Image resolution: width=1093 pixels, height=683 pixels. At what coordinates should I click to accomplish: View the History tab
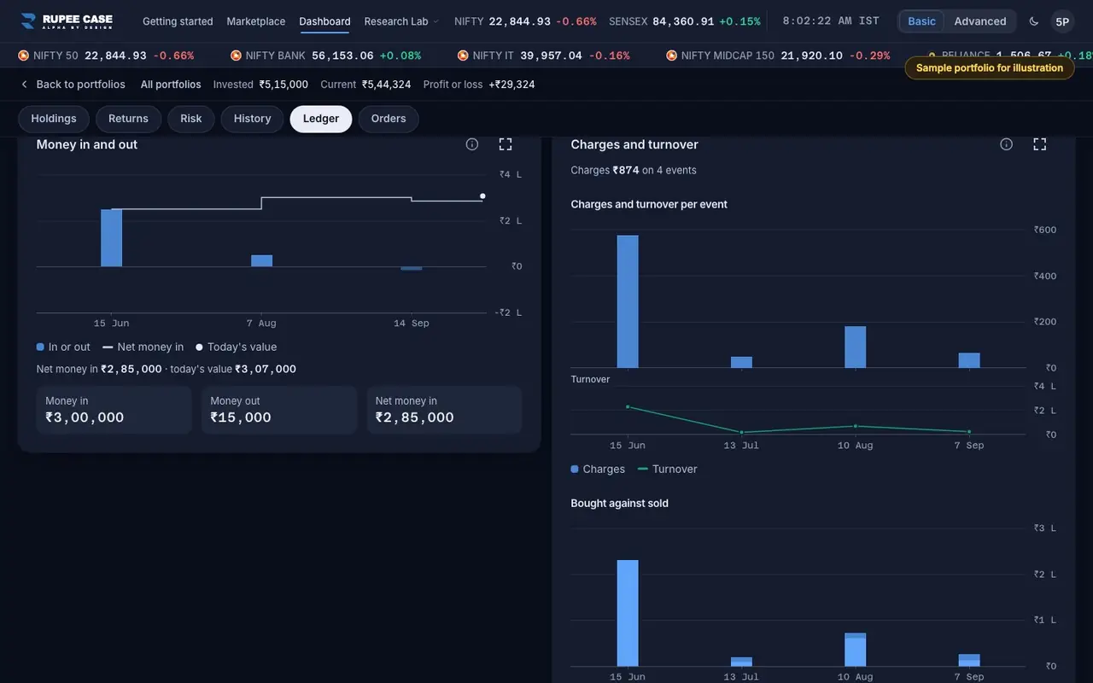pyautogui.click(x=252, y=119)
